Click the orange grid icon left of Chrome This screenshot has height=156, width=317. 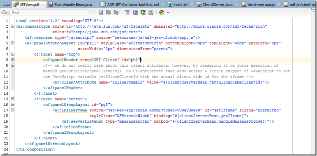coord(151,12)
